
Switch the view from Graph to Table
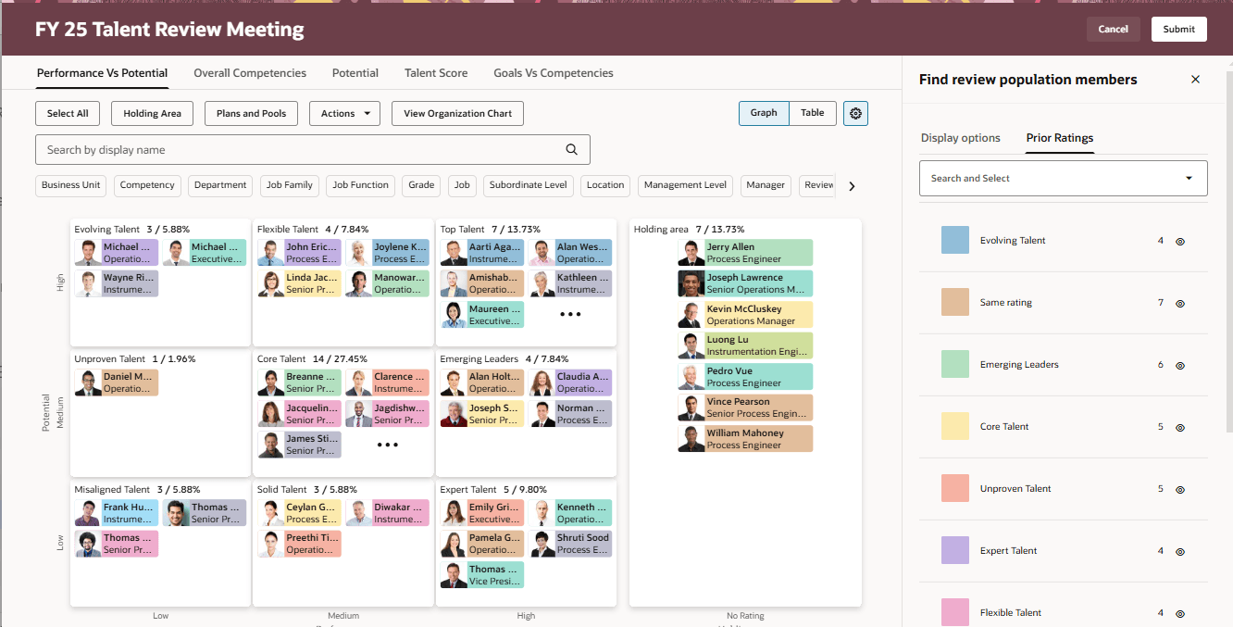(812, 113)
